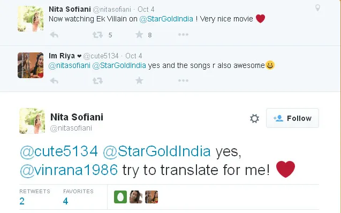Favorite Im Riya's songs tweet
The width and height of the screenshot is (341, 213).
(139, 81)
